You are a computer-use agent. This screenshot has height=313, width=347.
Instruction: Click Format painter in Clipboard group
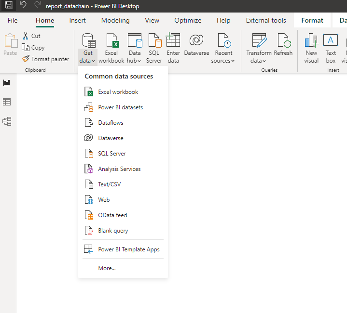pyautogui.click(x=45, y=59)
